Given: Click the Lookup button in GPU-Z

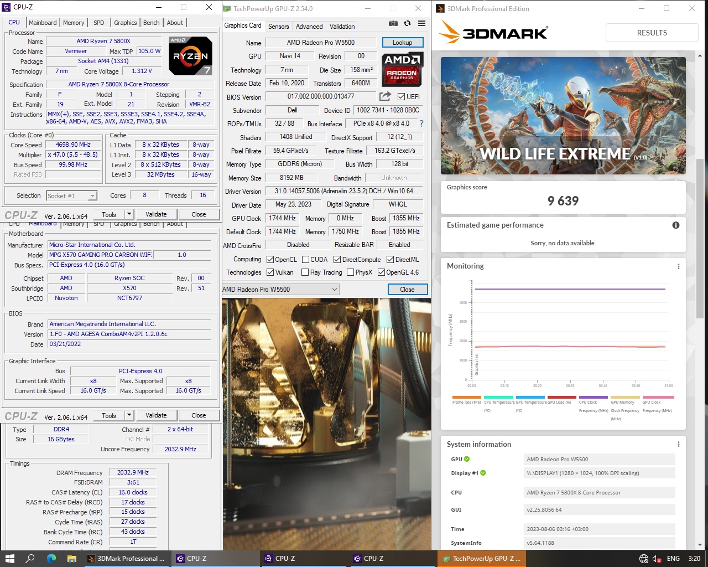Looking at the screenshot, I should (402, 43).
